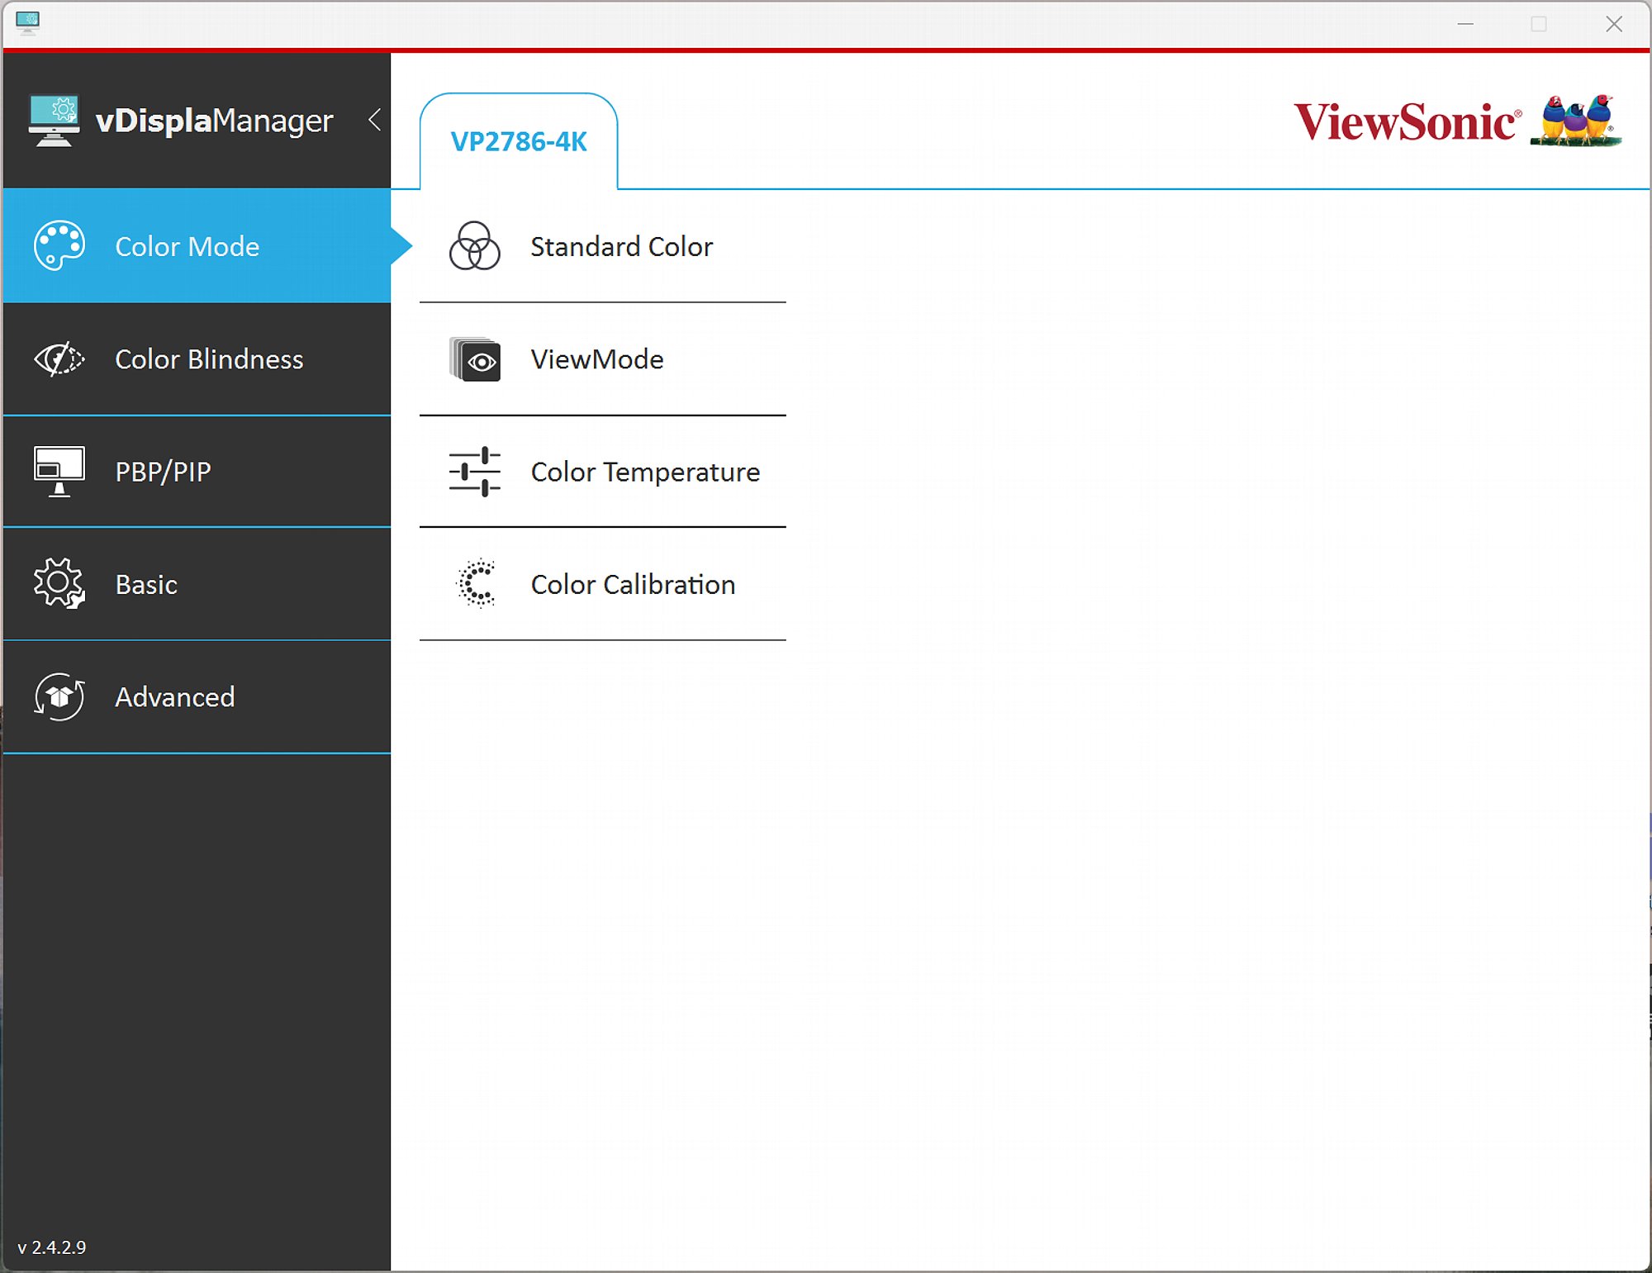Image resolution: width=1652 pixels, height=1273 pixels.
Task: Click the ViewSonic logo
Action: pyautogui.click(x=1457, y=121)
